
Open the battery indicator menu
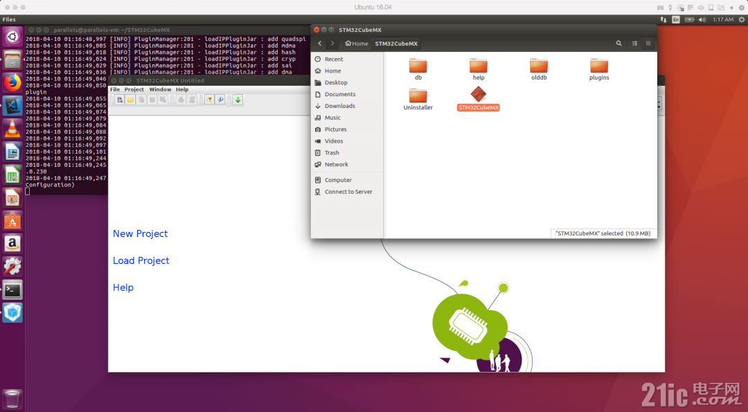click(689, 19)
